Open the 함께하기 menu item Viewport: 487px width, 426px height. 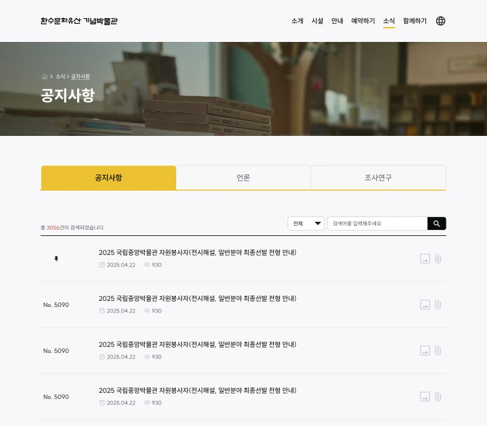415,21
